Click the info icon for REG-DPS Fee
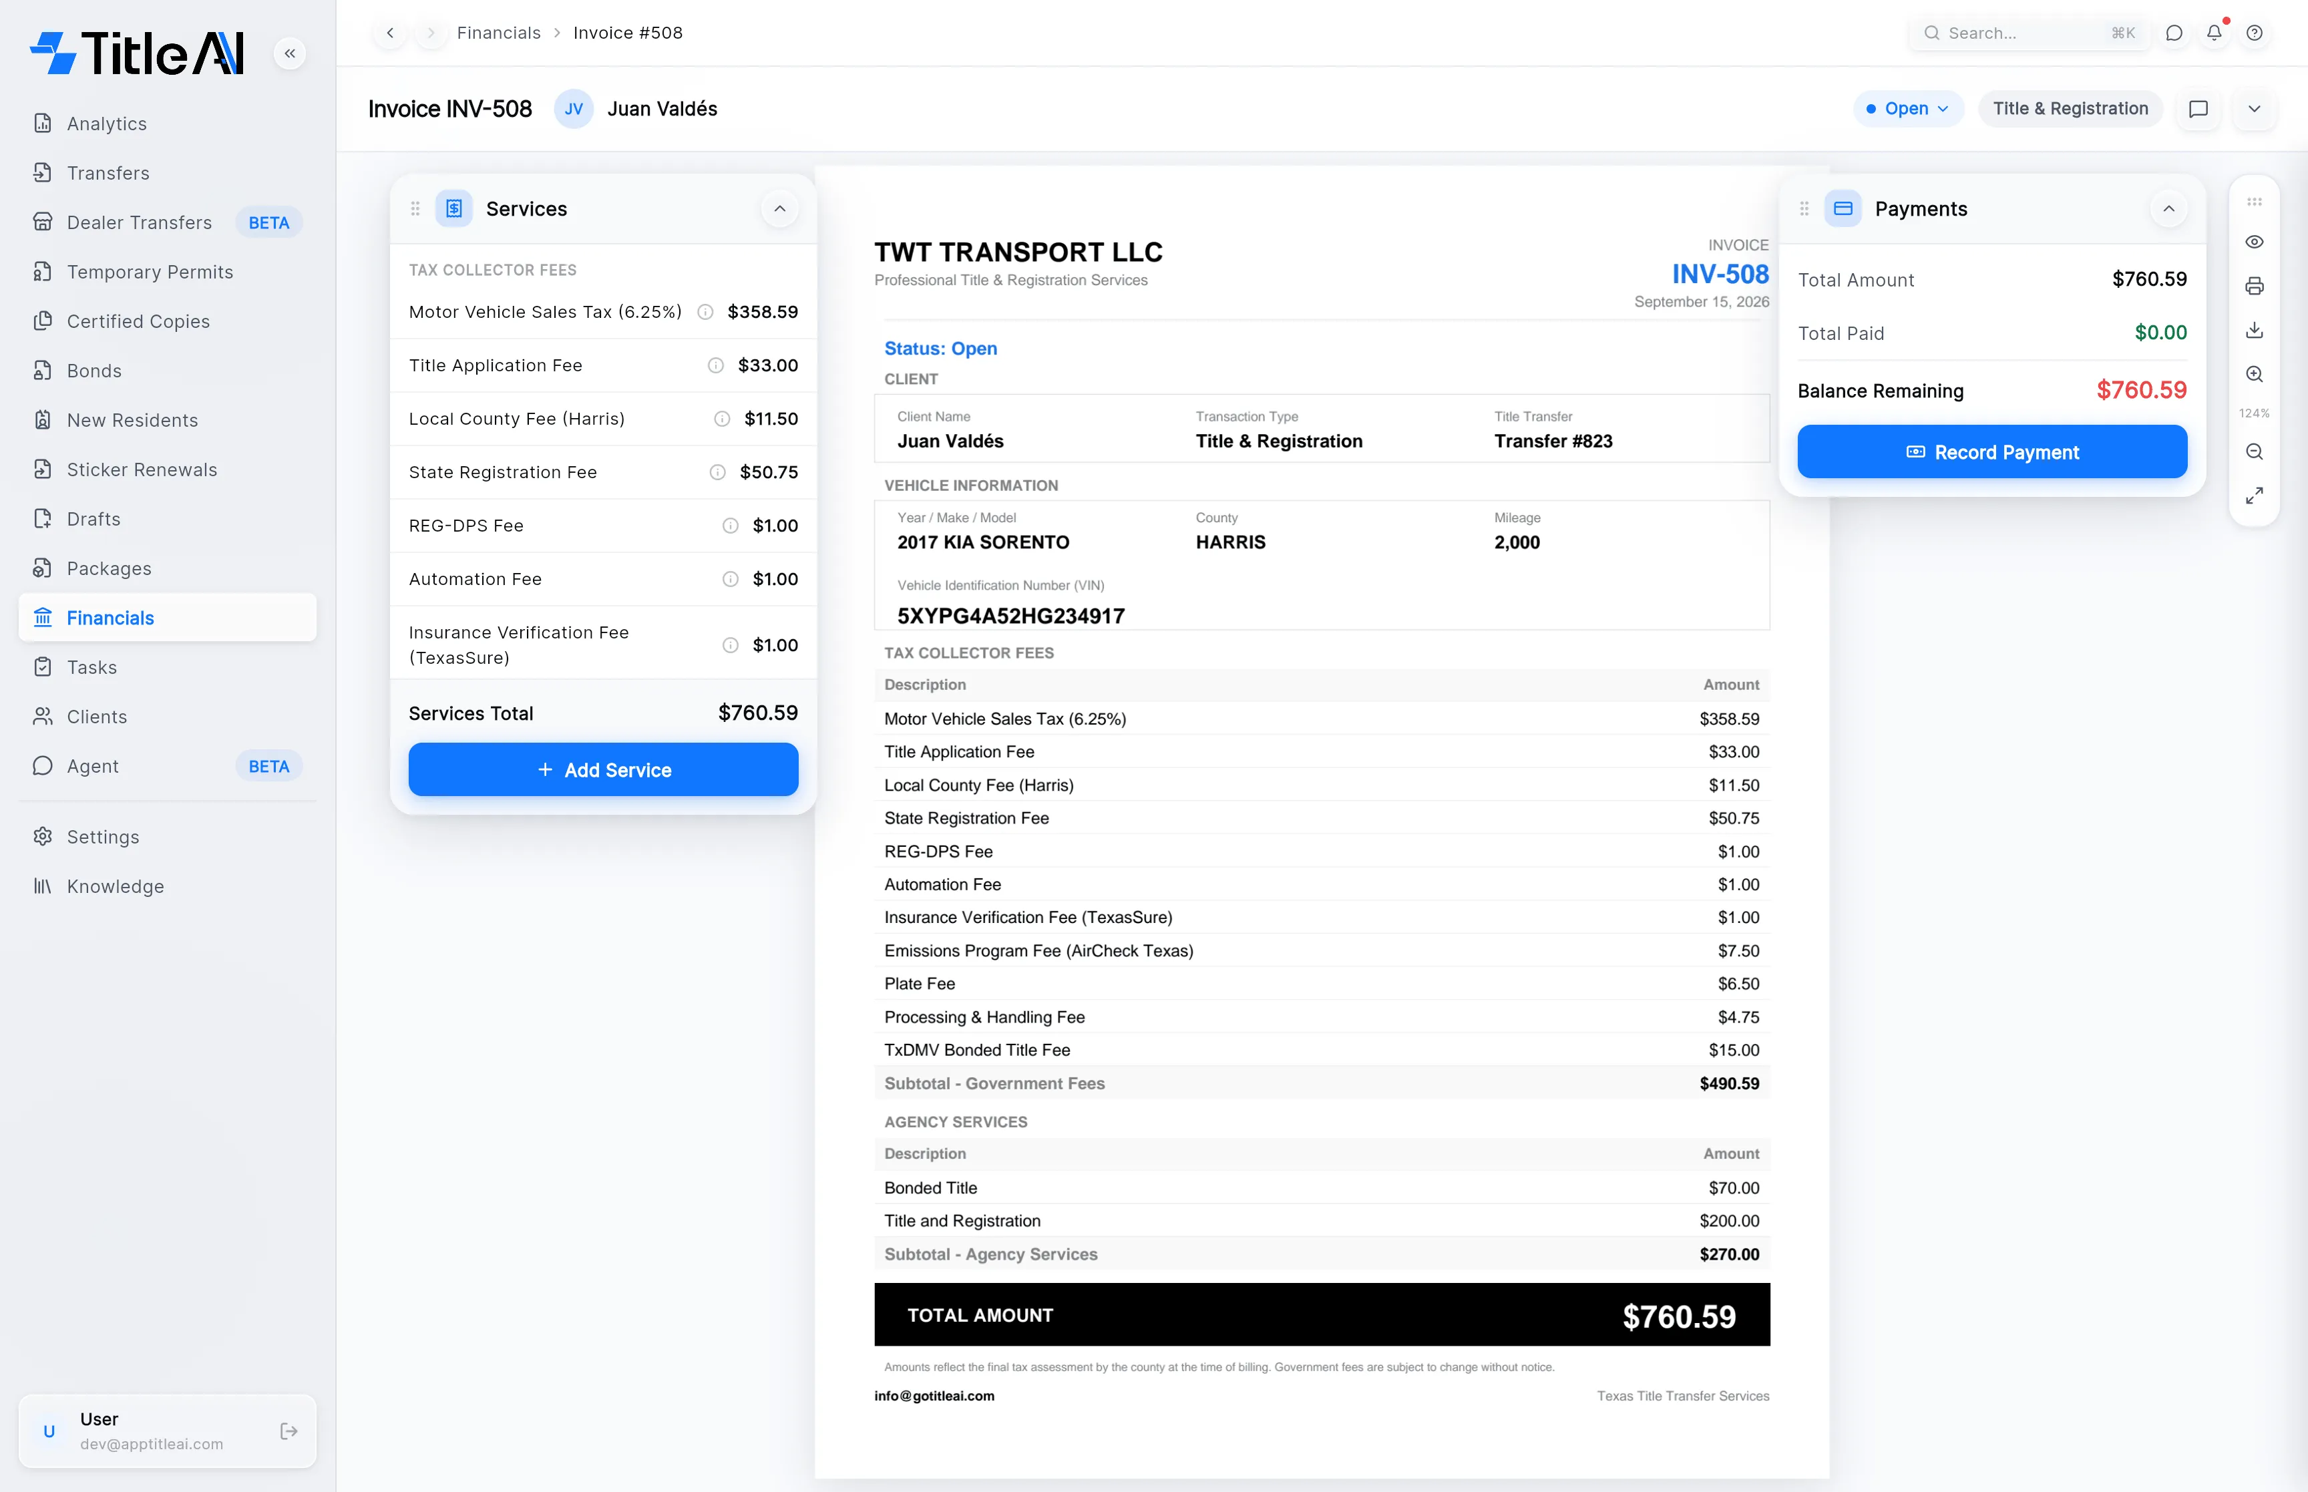2308x1492 pixels. (x=731, y=525)
